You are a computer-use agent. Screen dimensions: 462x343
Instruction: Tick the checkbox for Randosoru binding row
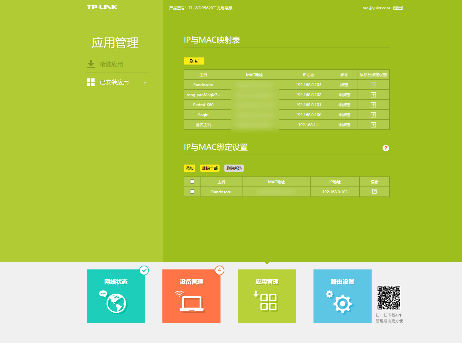click(192, 192)
